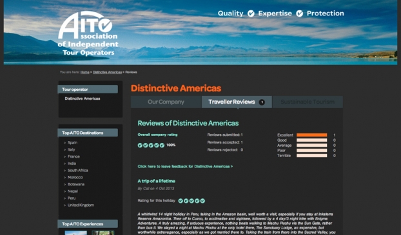Screen dimensions: 401x235
Task: Click last holiday rating checkmark icon
Action: [x=202, y=201]
